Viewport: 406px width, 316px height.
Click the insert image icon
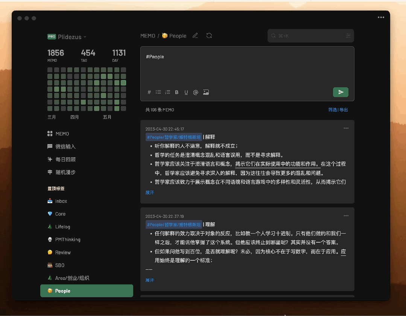(x=206, y=92)
